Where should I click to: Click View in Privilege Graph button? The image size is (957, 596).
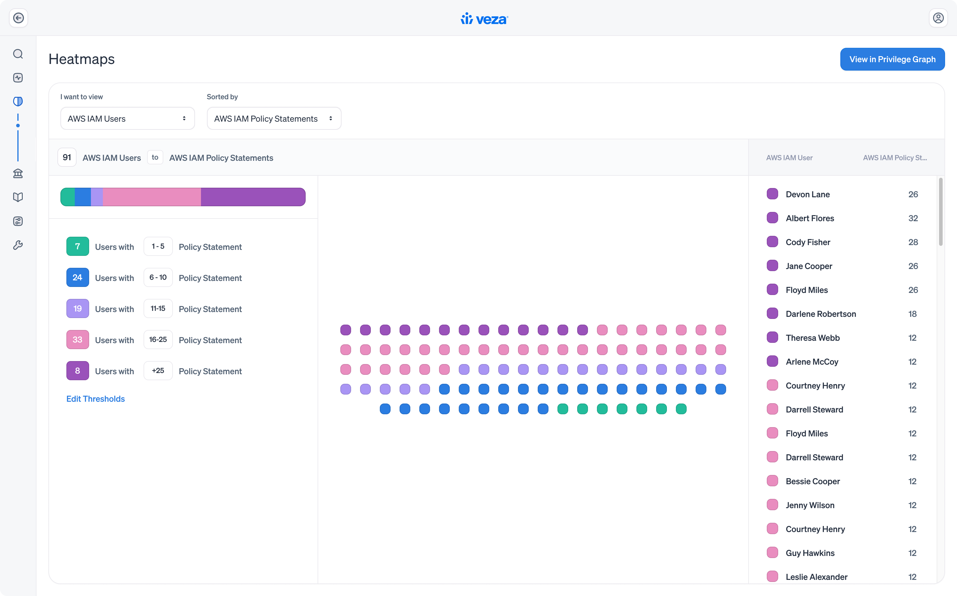pyautogui.click(x=892, y=59)
